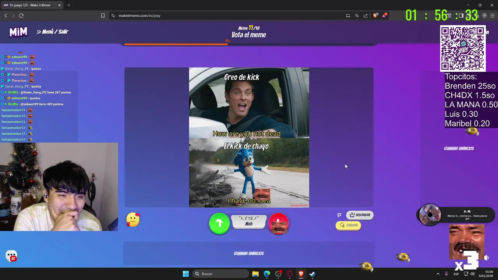Click Eliminar Anuncios below the meme

pyautogui.click(x=249, y=254)
